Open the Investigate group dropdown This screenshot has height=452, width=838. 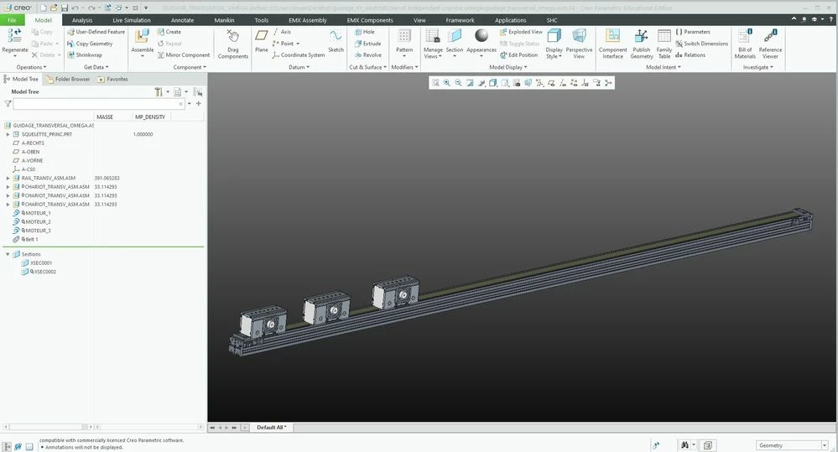[757, 67]
